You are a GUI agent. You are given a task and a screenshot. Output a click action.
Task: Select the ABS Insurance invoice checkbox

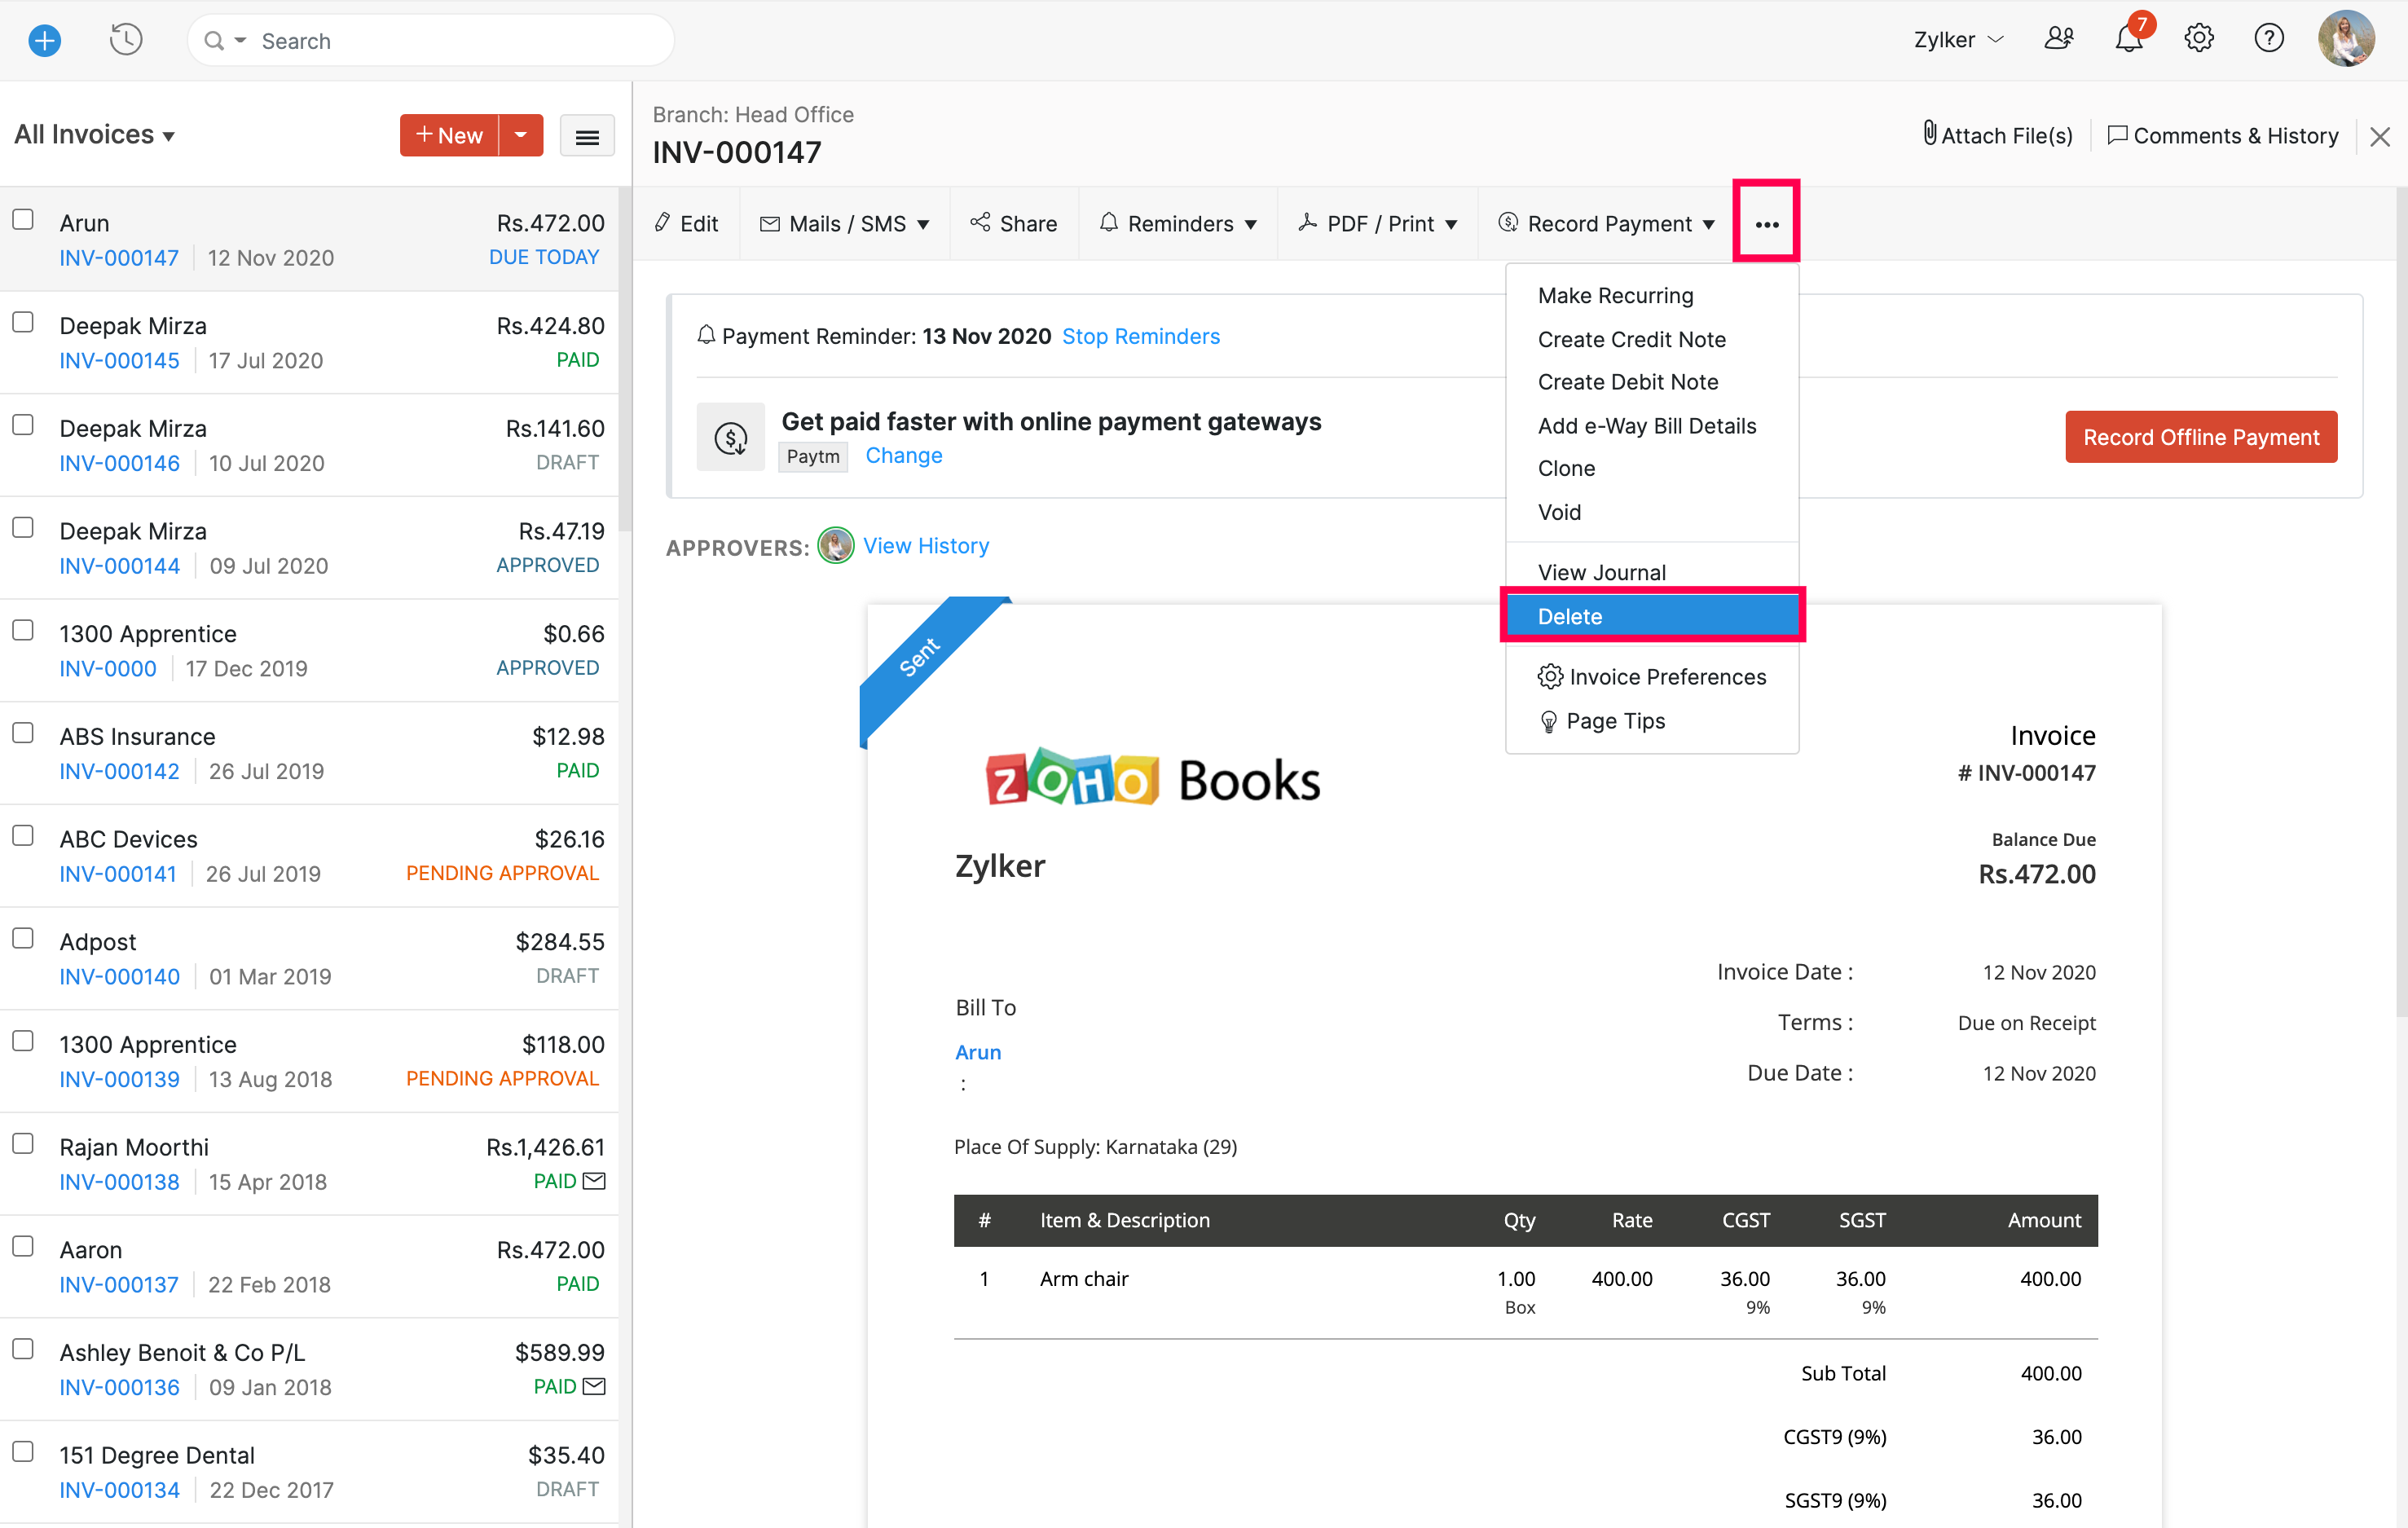(x=23, y=733)
